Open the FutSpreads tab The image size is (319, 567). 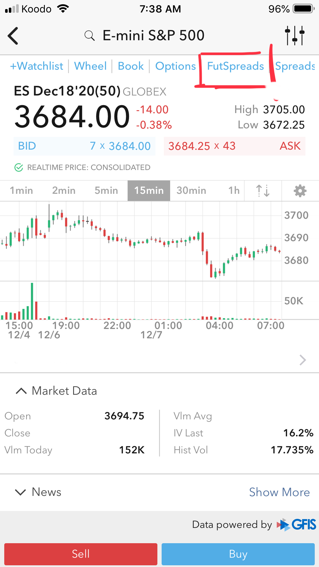pos(235,66)
